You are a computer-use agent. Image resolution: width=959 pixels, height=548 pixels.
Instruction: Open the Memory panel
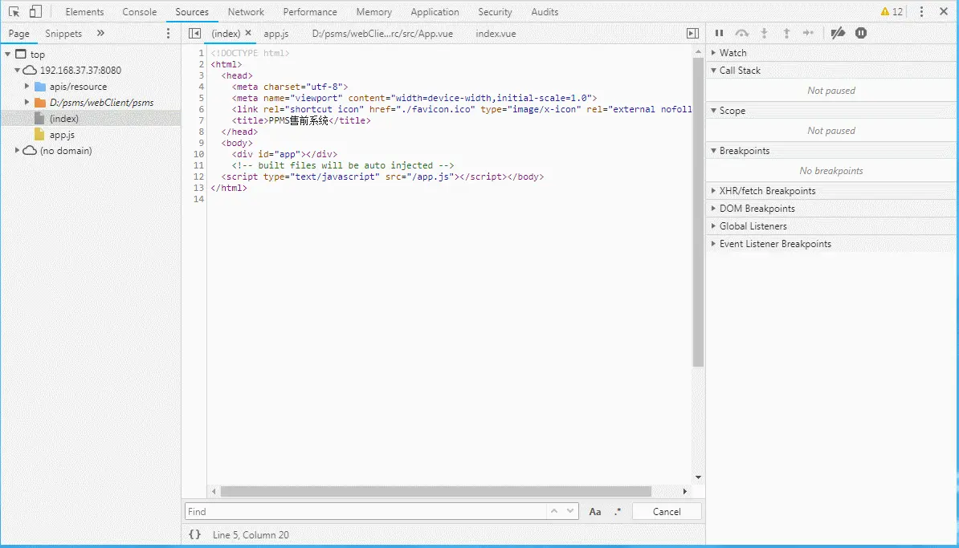click(373, 11)
